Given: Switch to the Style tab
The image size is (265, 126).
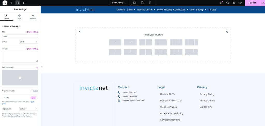Looking at the screenshot, I should 19,17.
